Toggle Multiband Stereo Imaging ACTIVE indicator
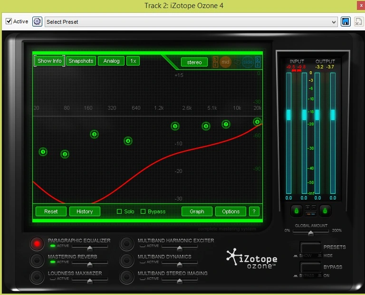 [x=143, y=278]
